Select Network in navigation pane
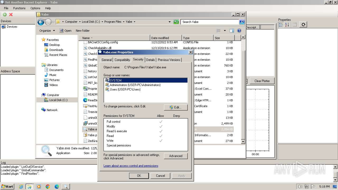This screenshot has width=338, height=190. [52, 110]
